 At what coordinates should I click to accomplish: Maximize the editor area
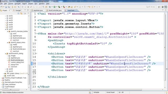tap(166, 10)
